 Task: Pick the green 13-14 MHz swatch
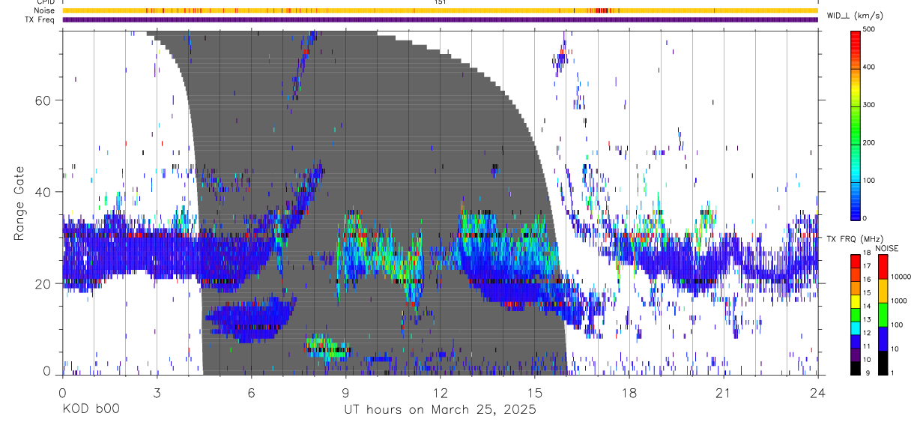(x=856, y=315)
